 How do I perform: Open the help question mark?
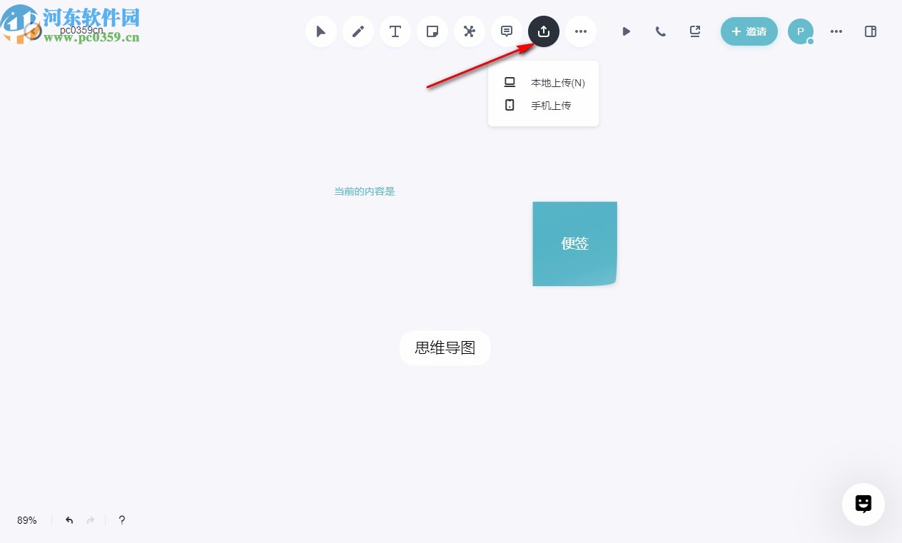(x=121, y=519)
